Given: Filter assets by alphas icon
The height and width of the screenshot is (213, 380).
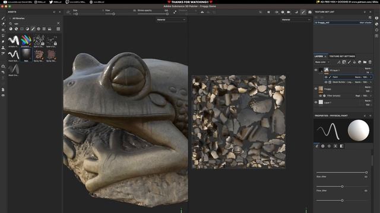Looking at the screenshot, I should pos(39,29).
